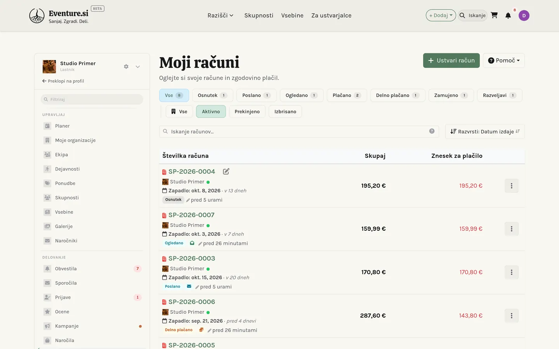Click the Ustvari račun button
This screenshot has height=349, width=559.
click(451, 60)
